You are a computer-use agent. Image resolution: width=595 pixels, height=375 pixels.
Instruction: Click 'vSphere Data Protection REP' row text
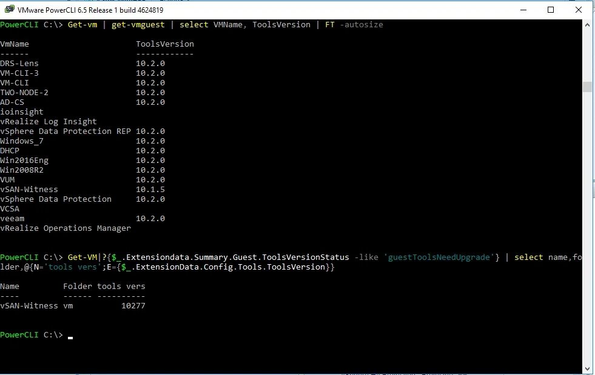[x=66, y=131]
